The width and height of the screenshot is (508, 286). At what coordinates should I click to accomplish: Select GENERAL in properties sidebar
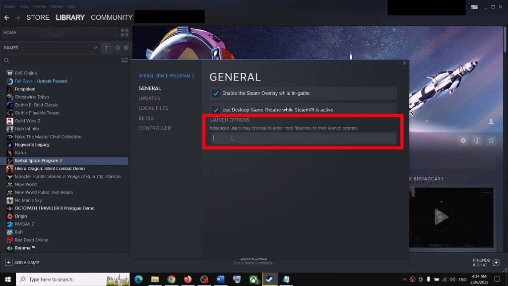[x=150, y=88]
